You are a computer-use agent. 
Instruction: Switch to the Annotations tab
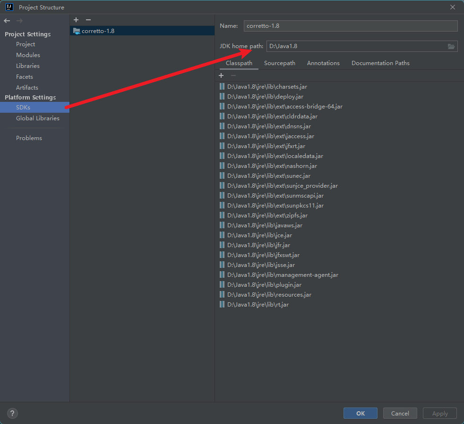tap(323, 63)
